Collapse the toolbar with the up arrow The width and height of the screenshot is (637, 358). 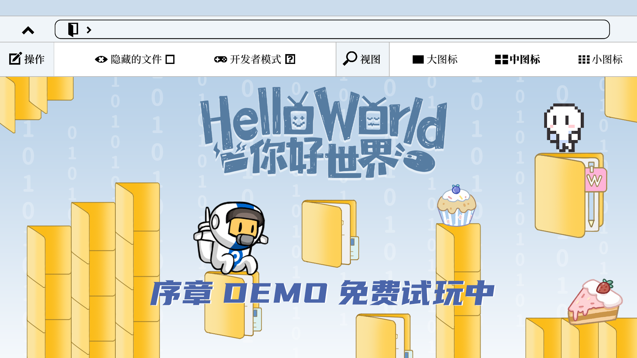click(x=28, y=30)
